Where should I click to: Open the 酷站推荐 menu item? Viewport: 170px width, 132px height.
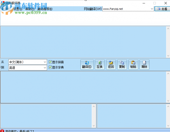pos(45,9)
